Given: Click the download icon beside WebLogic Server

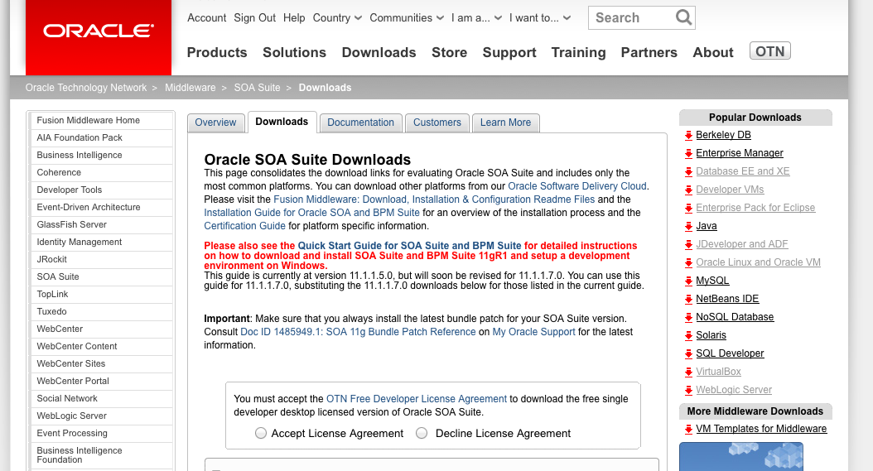Looking at the screenshot, I should coord(689,390).
